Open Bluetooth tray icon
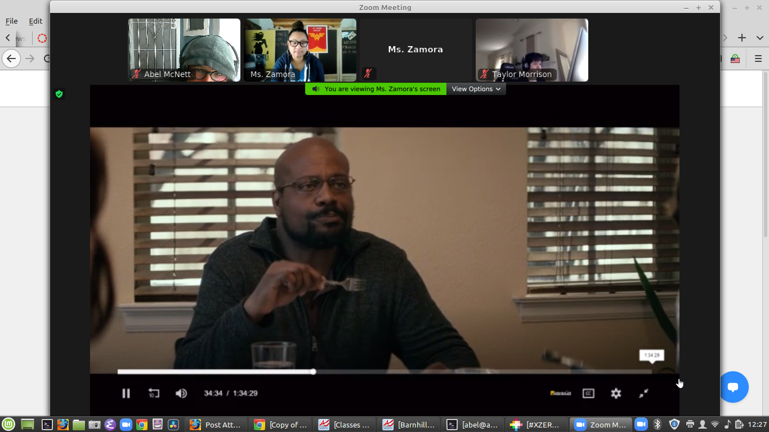Viewport: 769px width, 432px height. click(x=657, y=425)
